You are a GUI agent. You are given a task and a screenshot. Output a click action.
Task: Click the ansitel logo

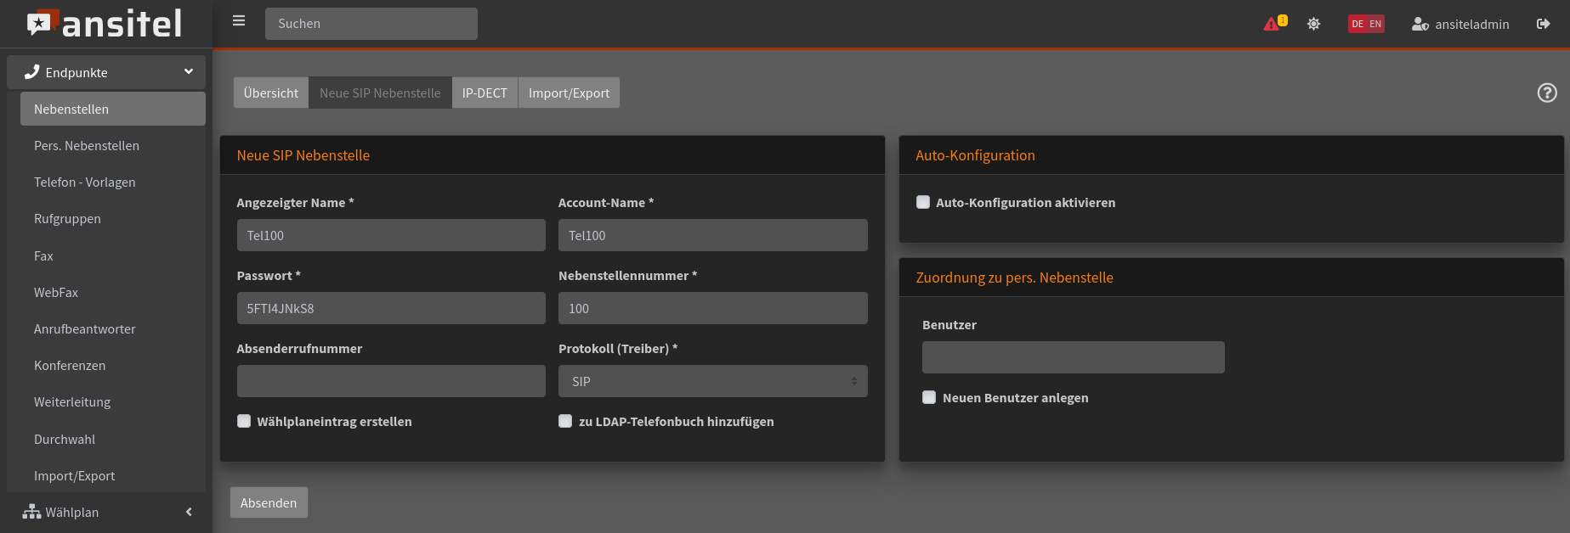(105, 24)
